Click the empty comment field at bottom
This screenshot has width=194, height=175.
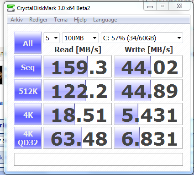point(99,159)
